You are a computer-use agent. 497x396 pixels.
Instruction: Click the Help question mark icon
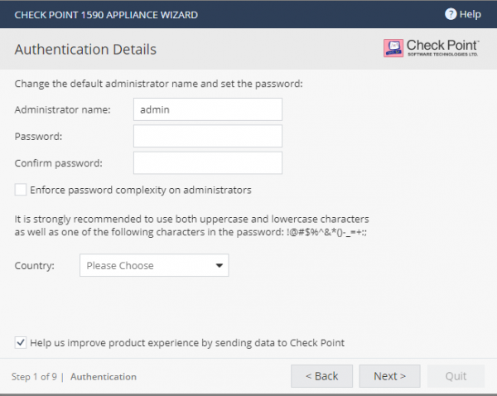tap(451, 14)
